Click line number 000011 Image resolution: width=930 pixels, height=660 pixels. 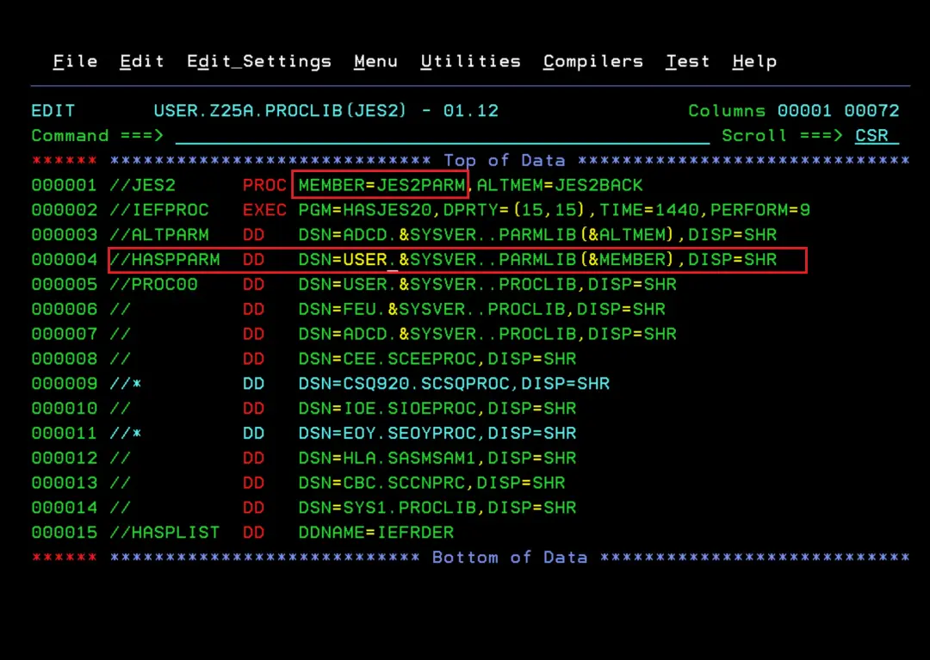(x=64, y=434)
